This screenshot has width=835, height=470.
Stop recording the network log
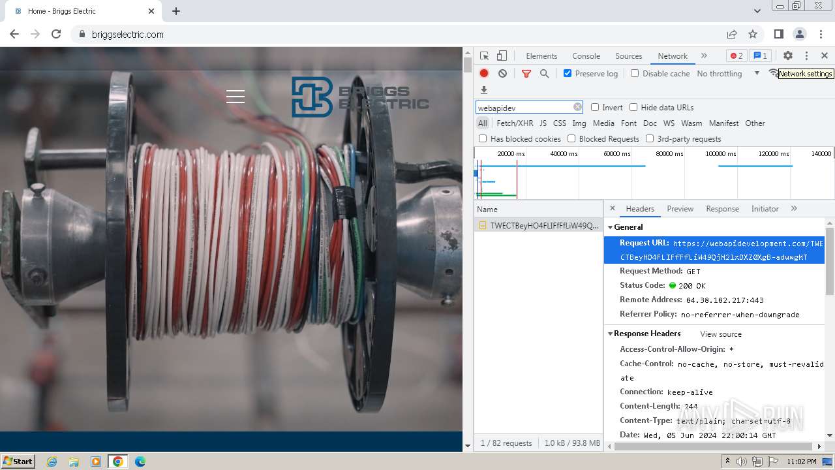(x=484, y=74)
